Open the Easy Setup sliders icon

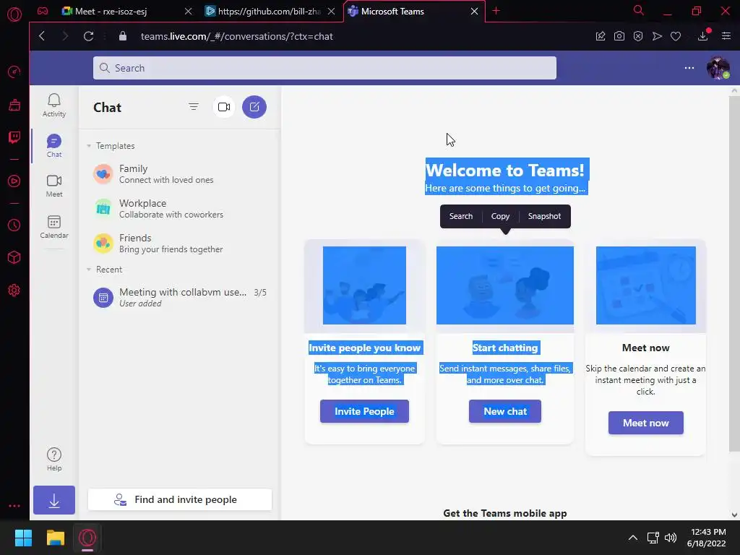pyautogui.click(x=726, y=36)
